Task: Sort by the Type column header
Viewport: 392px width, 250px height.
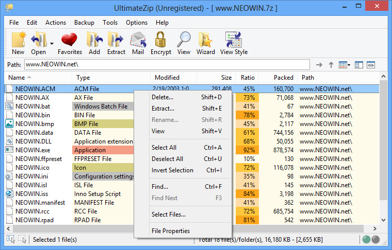Action: 111,78
